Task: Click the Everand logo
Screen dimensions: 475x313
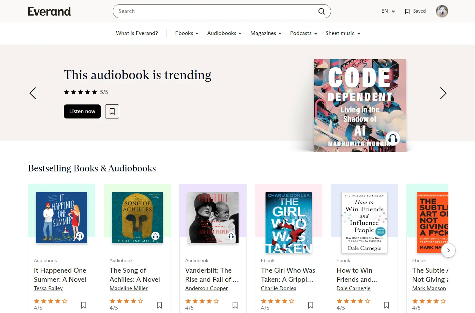Action: [x=49, y=11]
